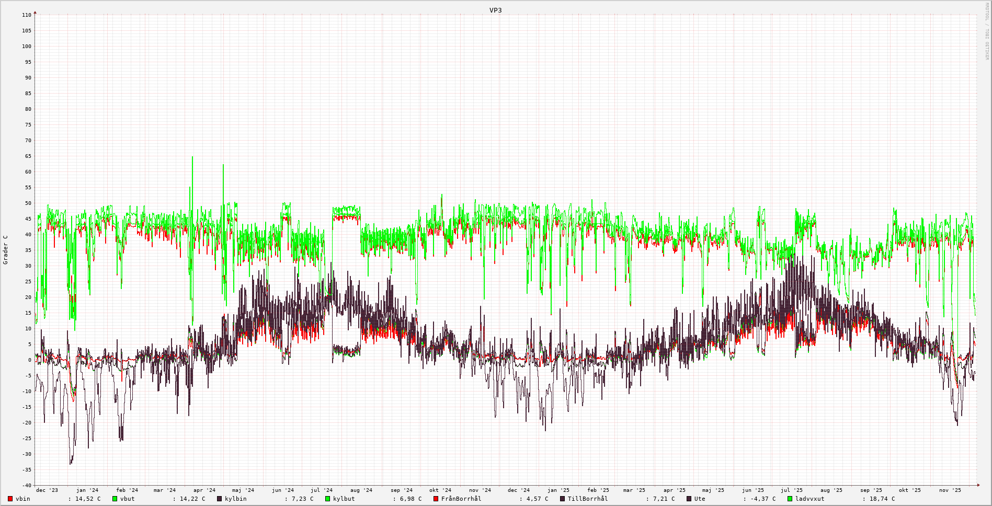The image size is (992, 506).
Task: Select the TillBorrhål legend label
Action: (x=587, y=499)
